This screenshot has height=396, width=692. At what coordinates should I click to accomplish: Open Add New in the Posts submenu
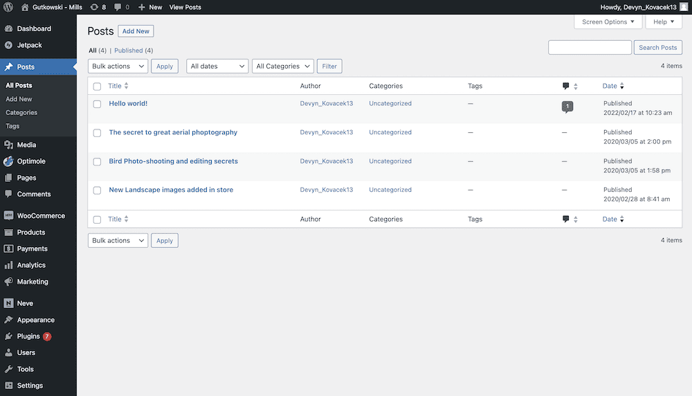(x=19, y=99)
